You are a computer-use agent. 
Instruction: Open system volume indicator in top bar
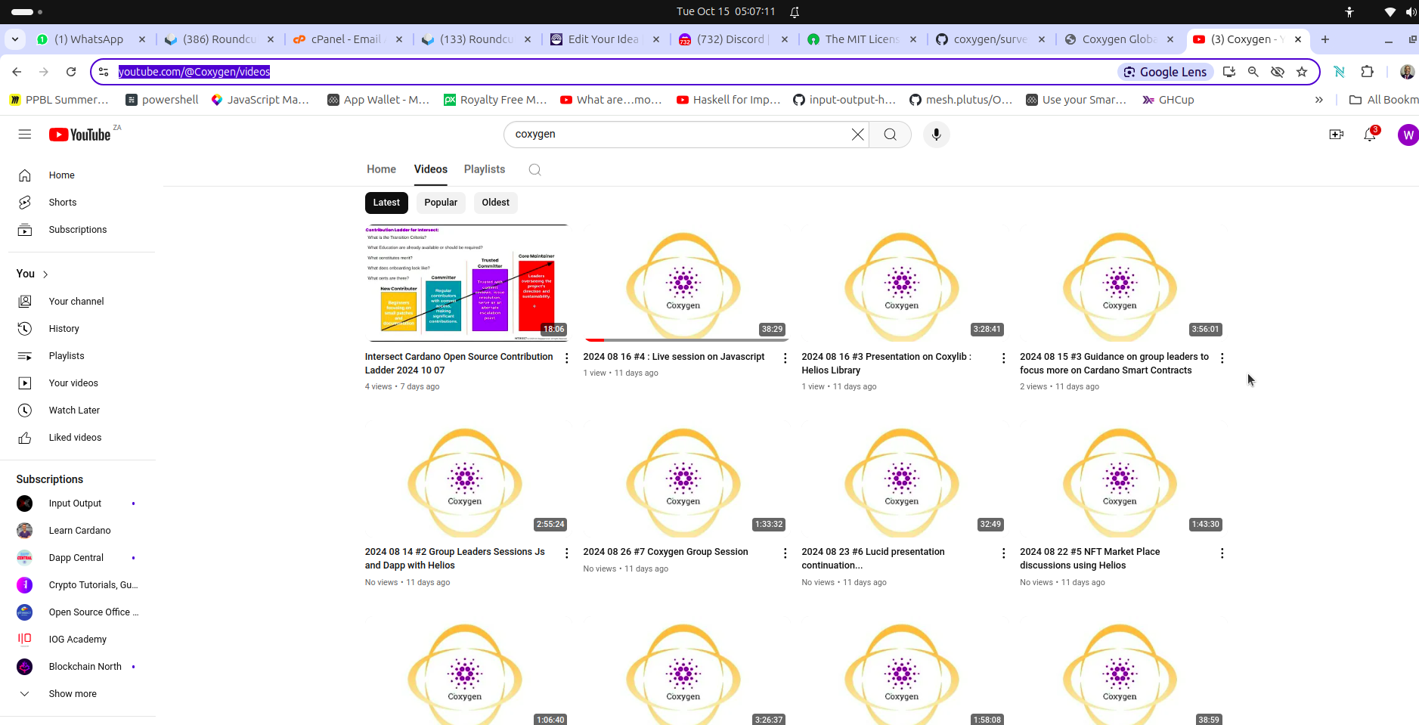click(x=1411, y=11)
